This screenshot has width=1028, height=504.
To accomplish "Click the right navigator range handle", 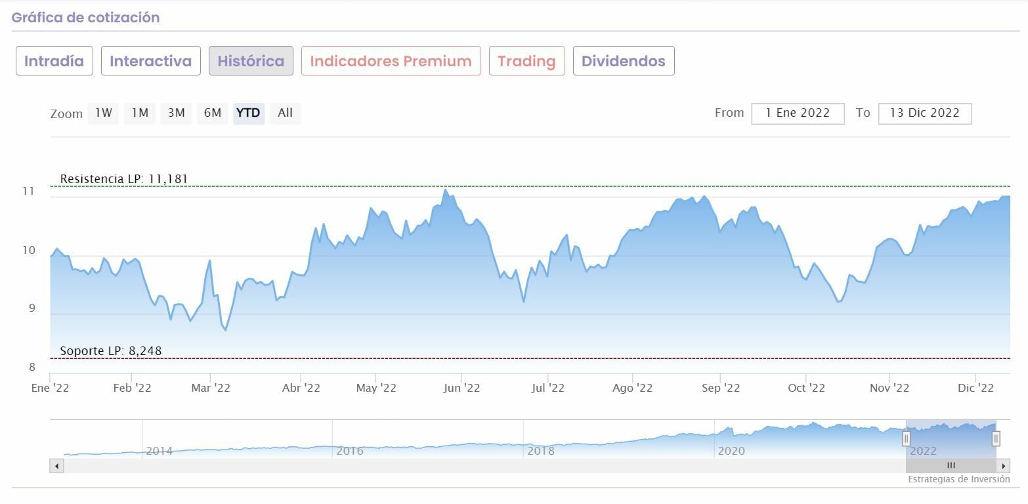I will click(x=996, y=438).
